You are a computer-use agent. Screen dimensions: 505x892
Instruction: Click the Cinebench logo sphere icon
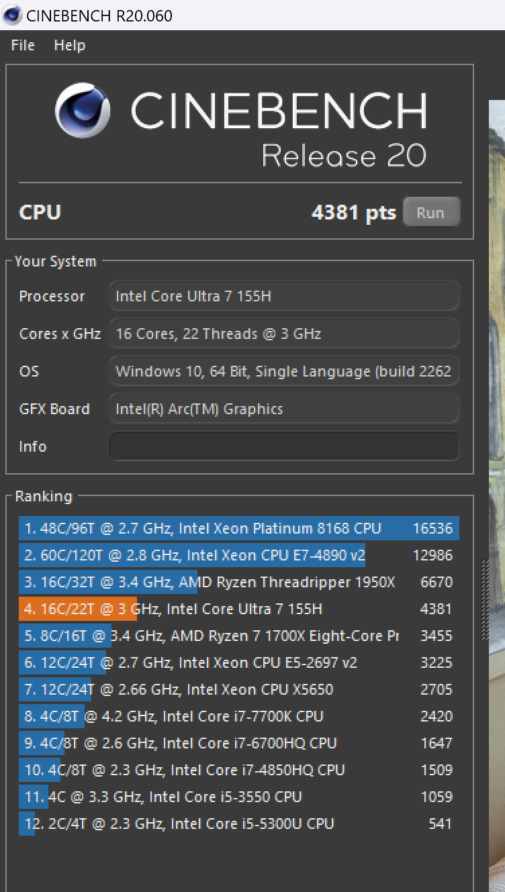click(x=83, y=110)
